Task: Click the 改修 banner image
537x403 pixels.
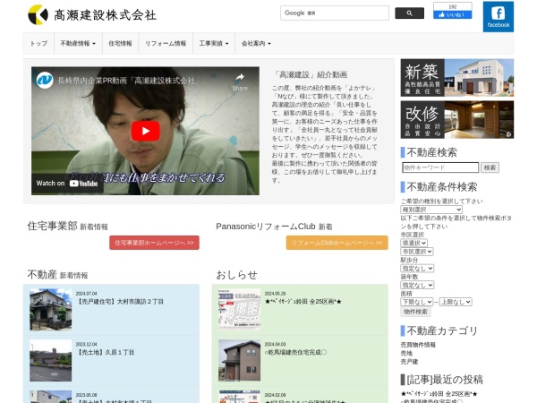Action: point(456,120)
